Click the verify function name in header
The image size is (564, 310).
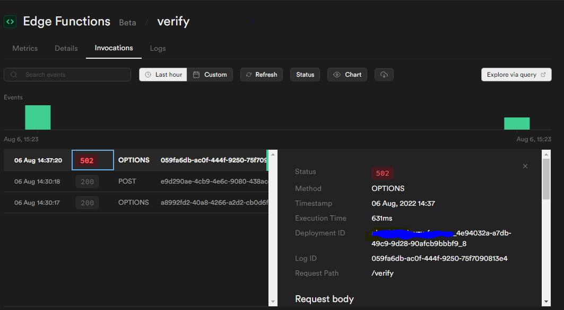pyautogui.click(x=173, y=22)
